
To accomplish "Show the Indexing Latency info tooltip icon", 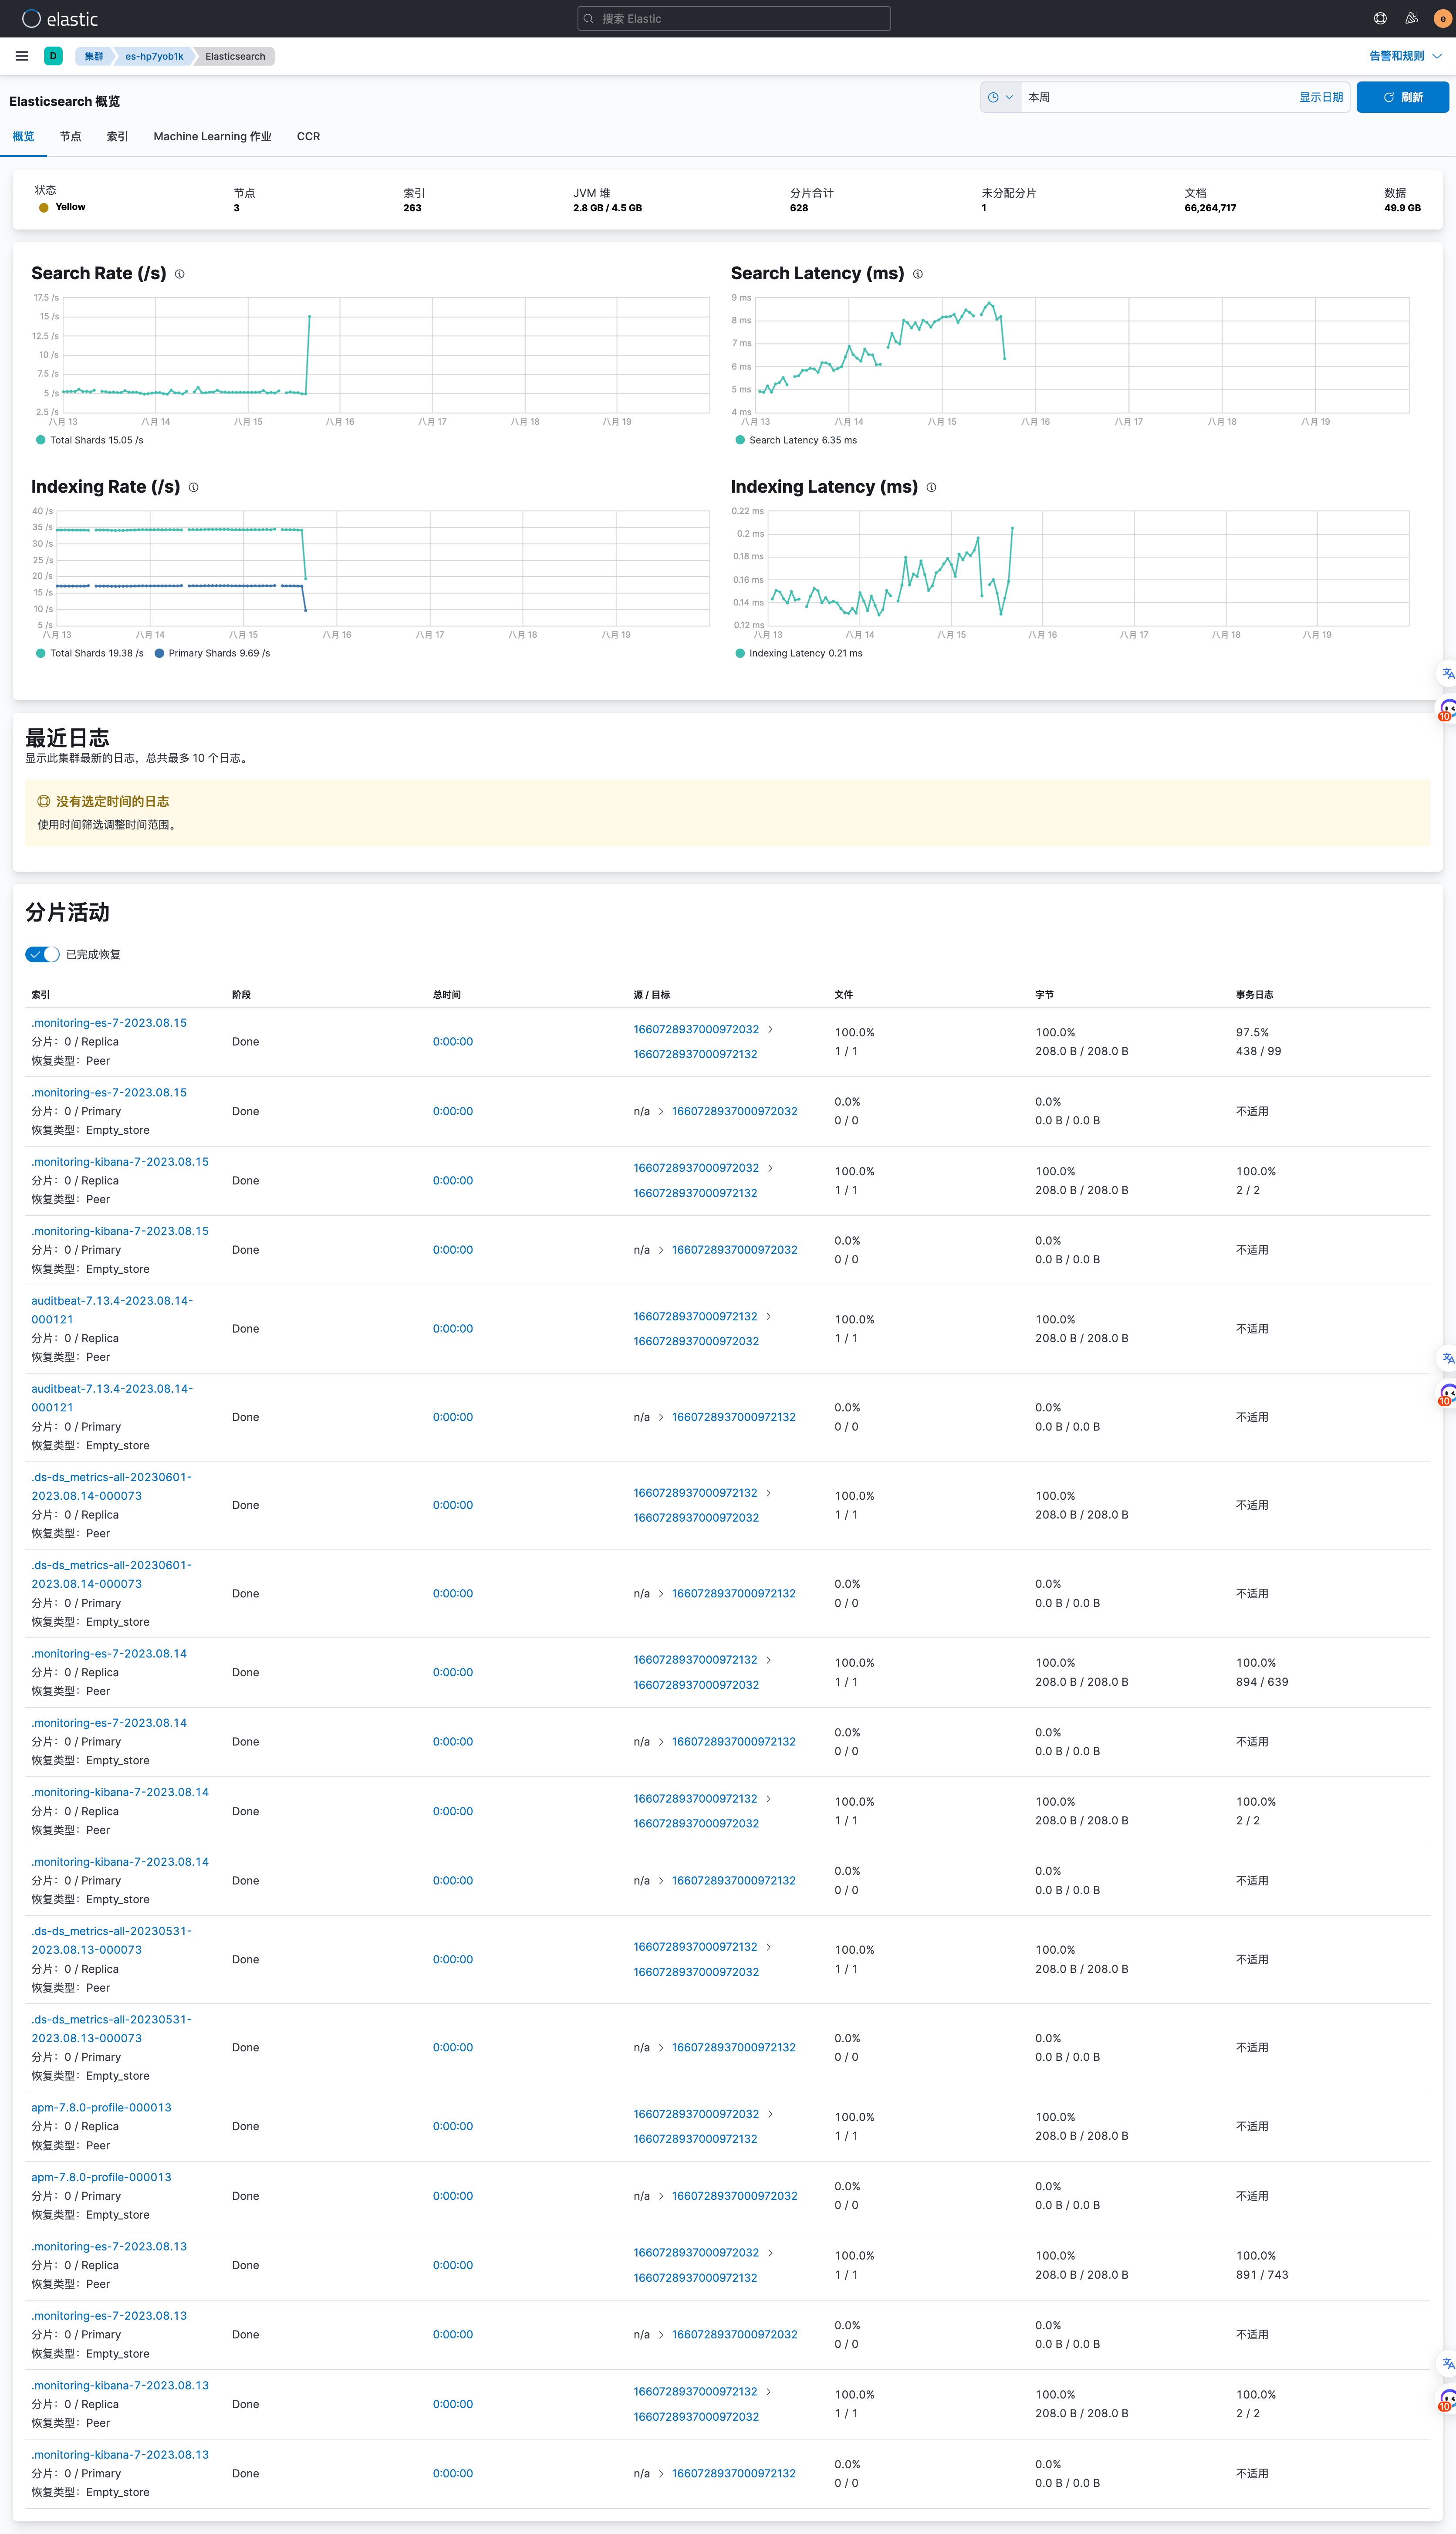I will [x=931, y=488].
